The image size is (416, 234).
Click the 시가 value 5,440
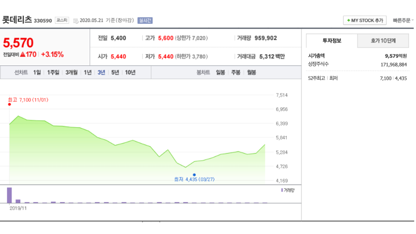pyautogui.click(x=118, y=57)
